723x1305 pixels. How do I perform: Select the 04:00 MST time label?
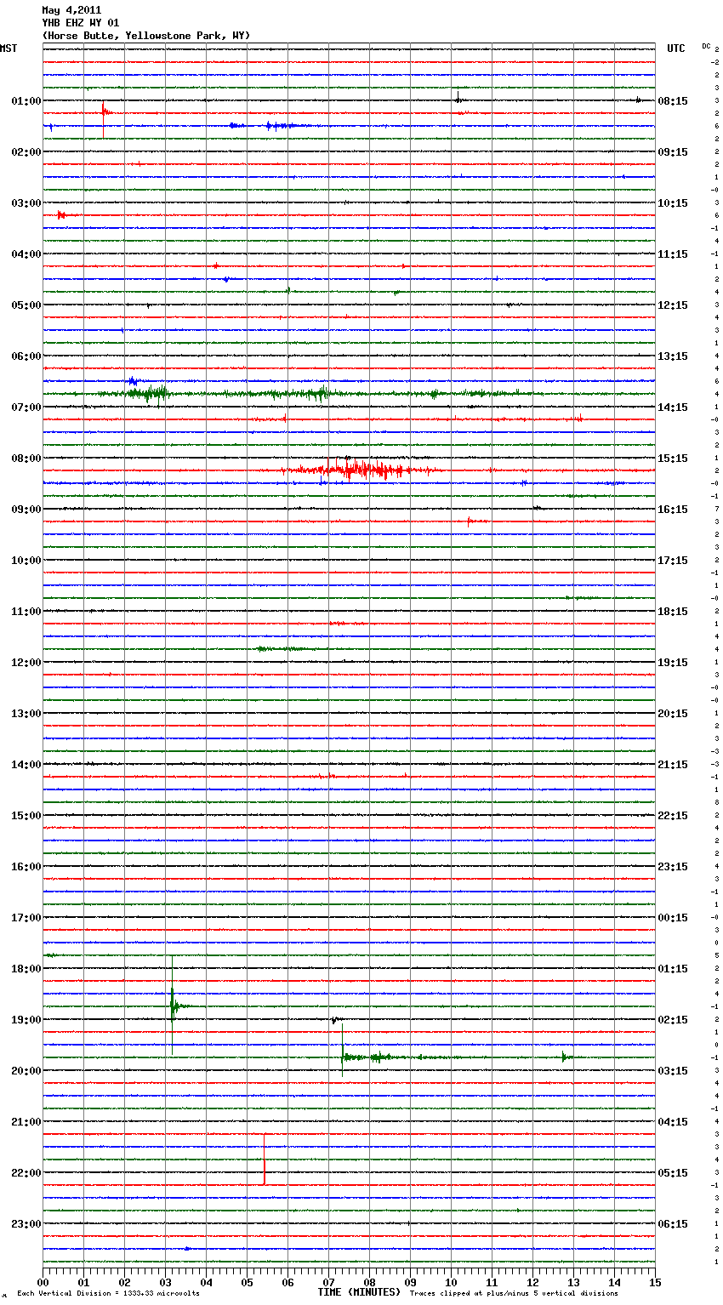pyautogui.click(x=26, y=254)
